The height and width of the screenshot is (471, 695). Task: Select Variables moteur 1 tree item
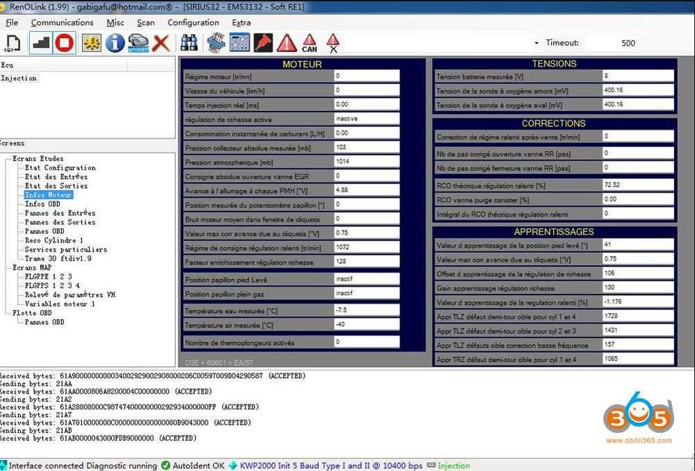pos(59,304)
